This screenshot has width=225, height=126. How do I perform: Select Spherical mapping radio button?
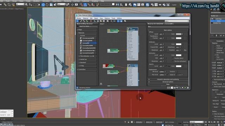coord(215,50)
